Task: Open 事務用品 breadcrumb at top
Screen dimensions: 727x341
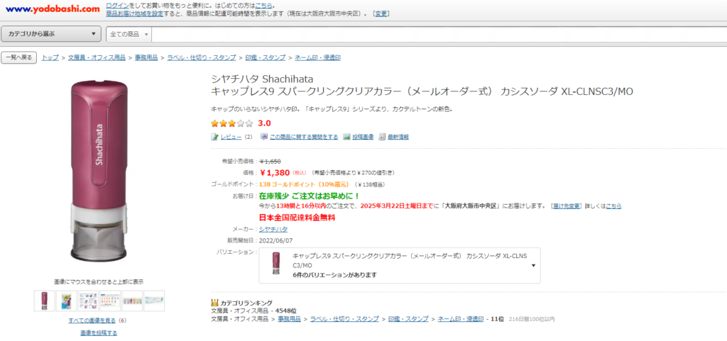Action: click(146, 58)
